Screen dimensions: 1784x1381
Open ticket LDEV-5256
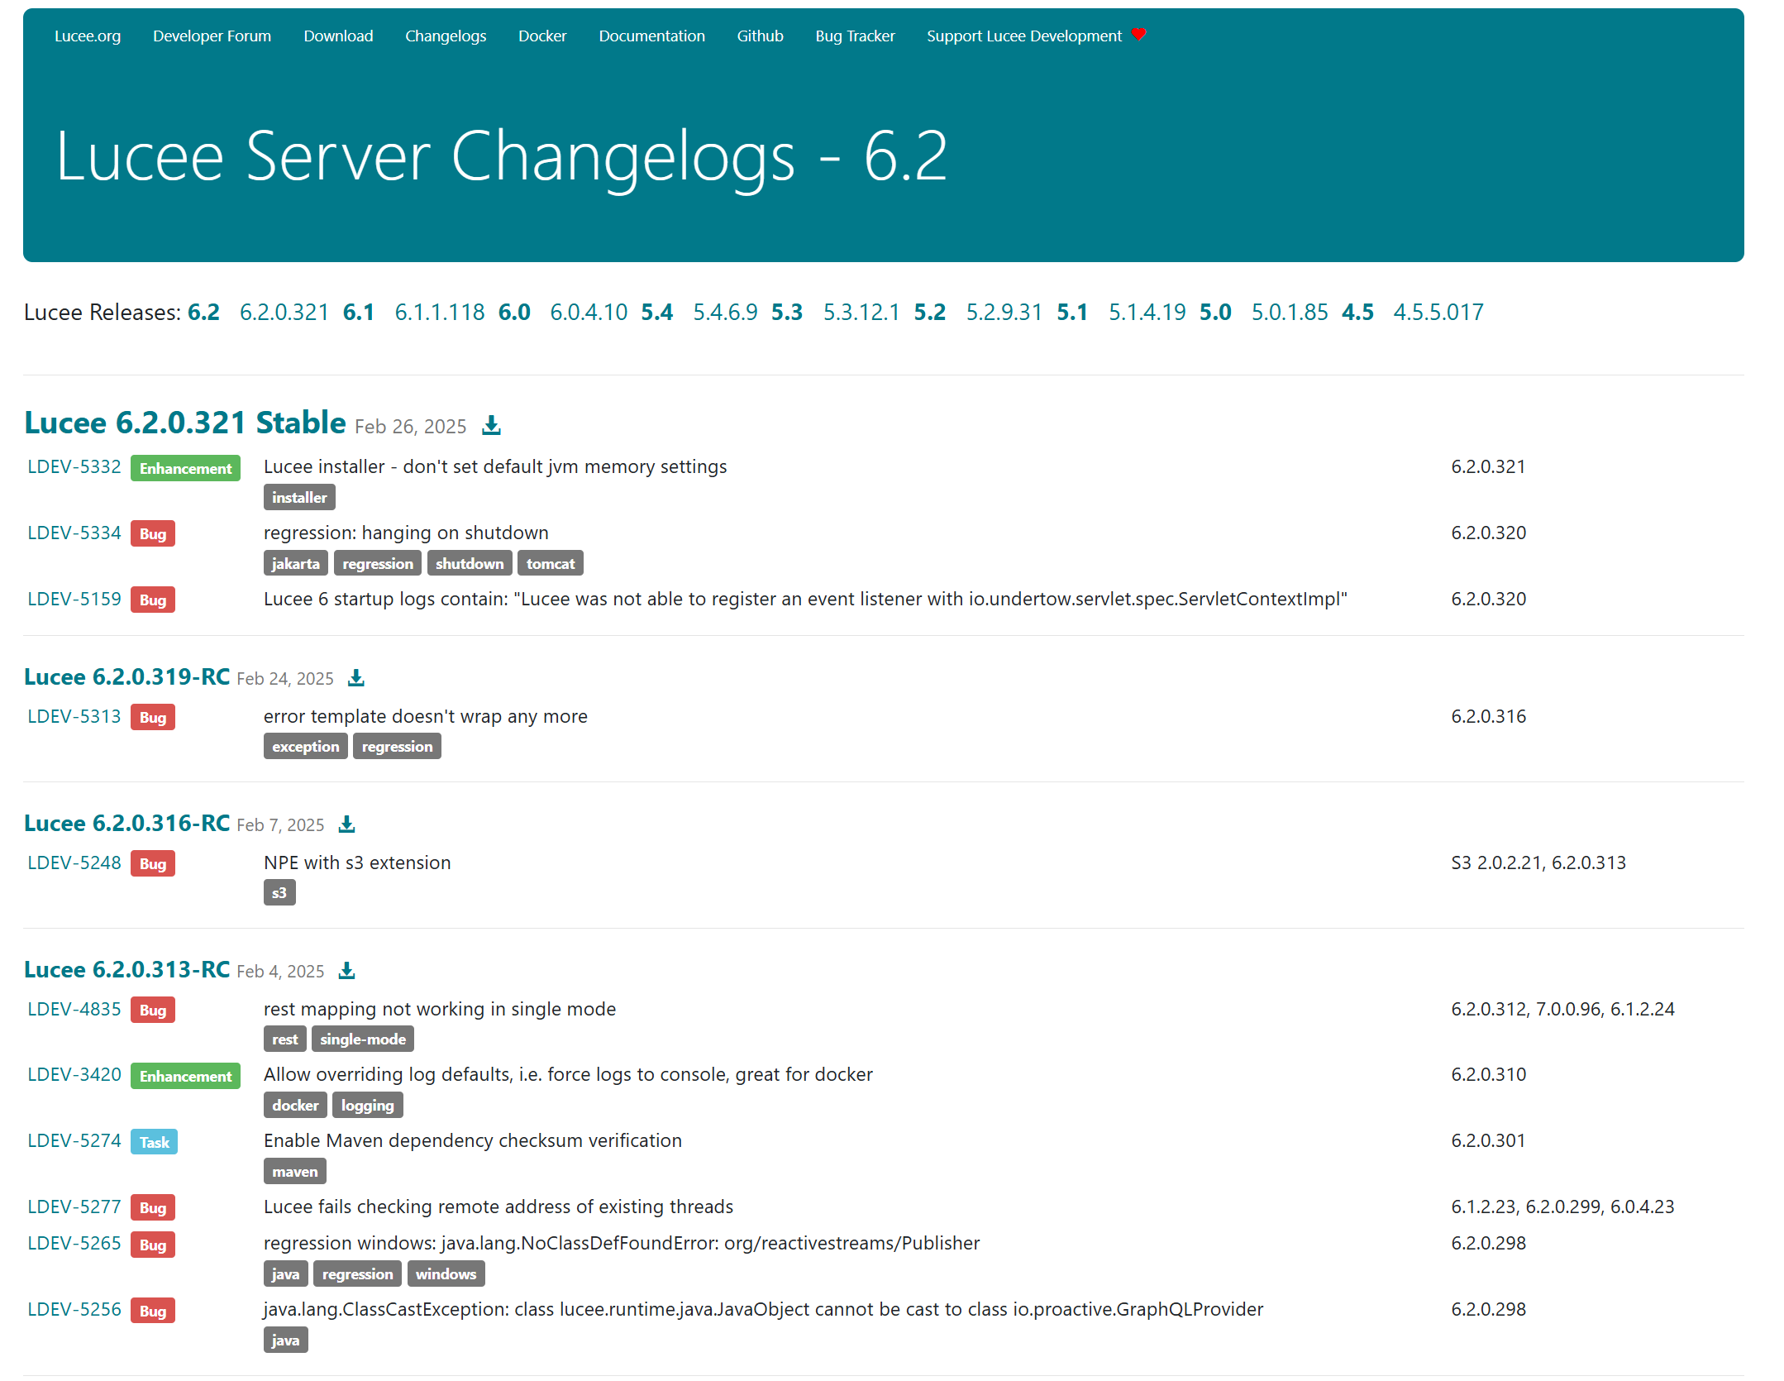pyautogui.click(x=74, y=1309)
